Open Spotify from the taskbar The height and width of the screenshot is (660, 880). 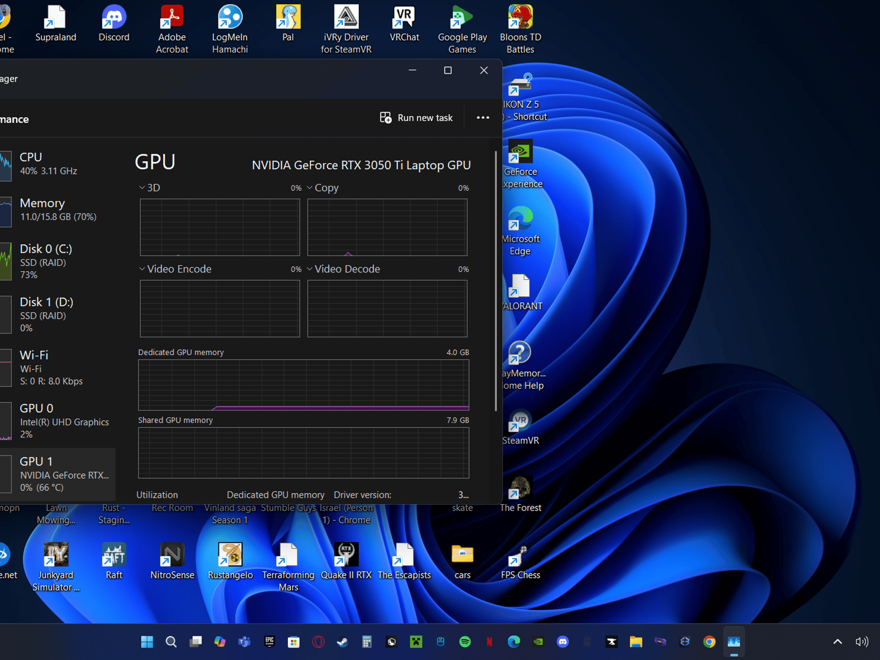(465, 642)
